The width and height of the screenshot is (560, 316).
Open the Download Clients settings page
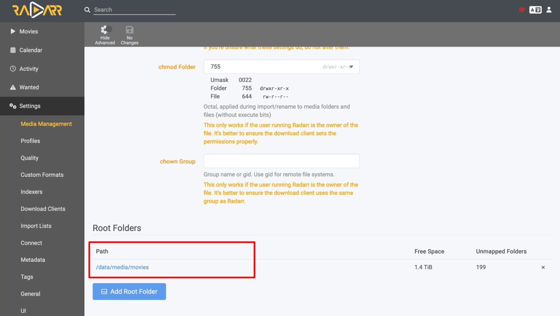43,209
